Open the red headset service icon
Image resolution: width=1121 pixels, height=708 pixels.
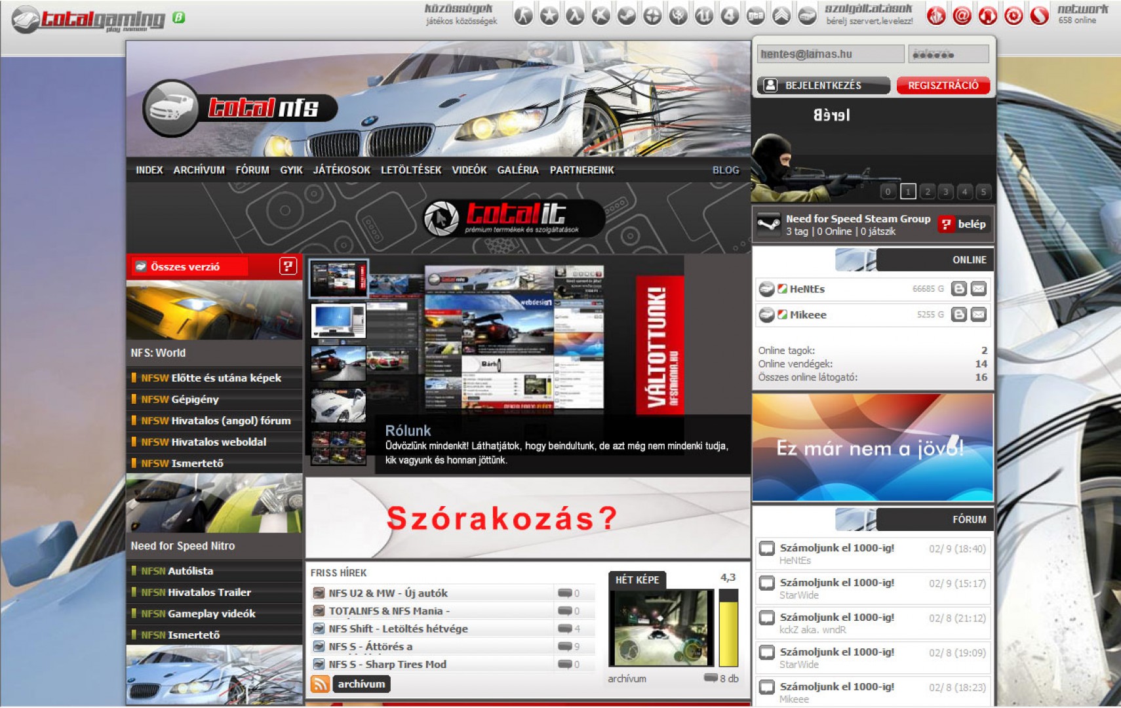pyautogui.click(x=988, y=15)
